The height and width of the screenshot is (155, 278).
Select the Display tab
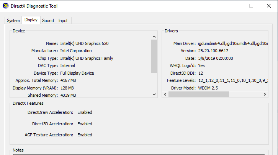[x=31, y=20]
